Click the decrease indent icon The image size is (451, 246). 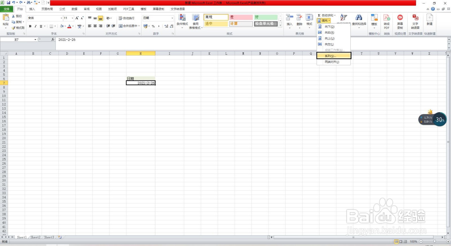108,26
